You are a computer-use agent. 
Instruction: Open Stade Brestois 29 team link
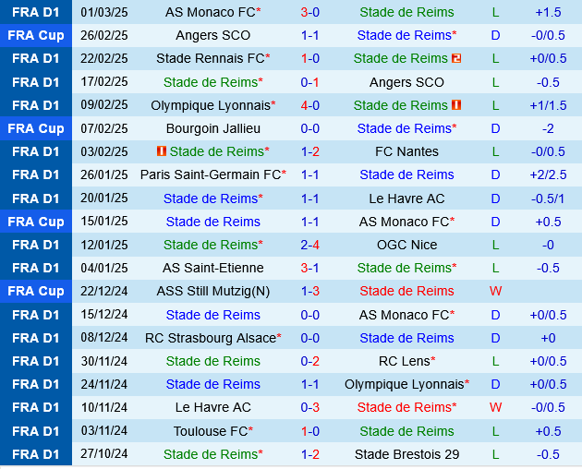click(406, 453)
